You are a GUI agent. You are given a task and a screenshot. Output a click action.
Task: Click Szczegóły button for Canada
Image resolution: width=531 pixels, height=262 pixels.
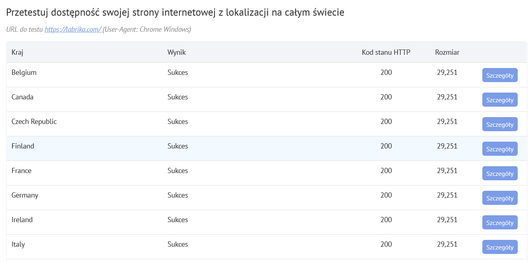click(x=500, y=99)
